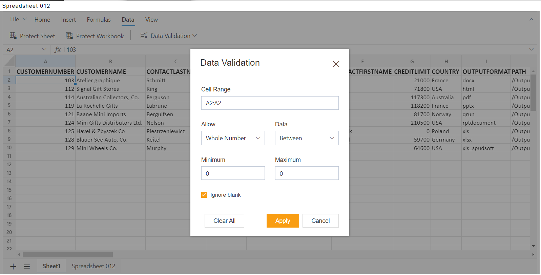This screenshot has height=275, width=541.
Task: Click customer number cell 129
Action: coord(45,148)
